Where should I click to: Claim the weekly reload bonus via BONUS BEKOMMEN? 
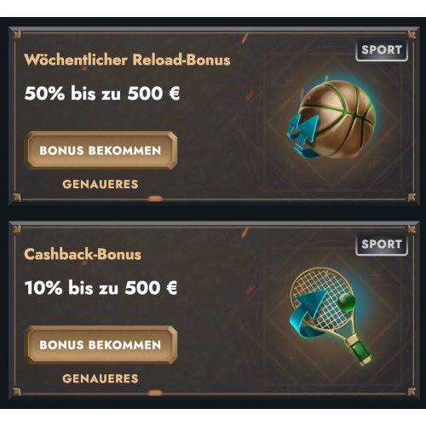(101, 150)
